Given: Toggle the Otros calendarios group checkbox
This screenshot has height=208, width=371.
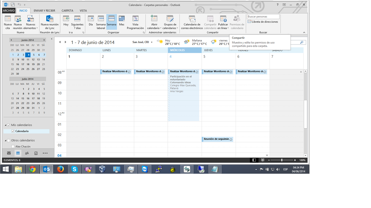Looking at the screenshot, I should click(x=9, y=140).
